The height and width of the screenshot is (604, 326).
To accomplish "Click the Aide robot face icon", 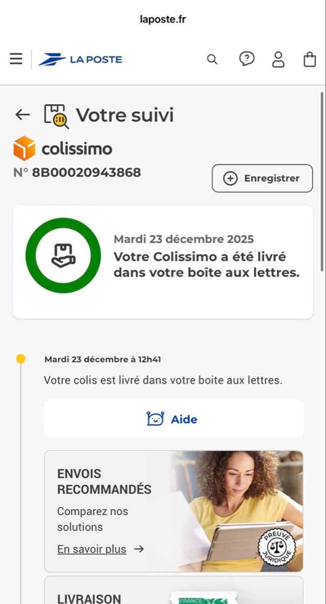I will (x=155, y=419).
